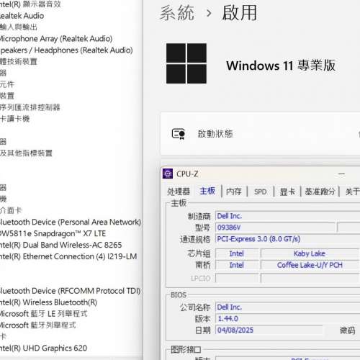
Task: Select 輸入與輸出 category in Device Manager
Action: click(19, 27)
